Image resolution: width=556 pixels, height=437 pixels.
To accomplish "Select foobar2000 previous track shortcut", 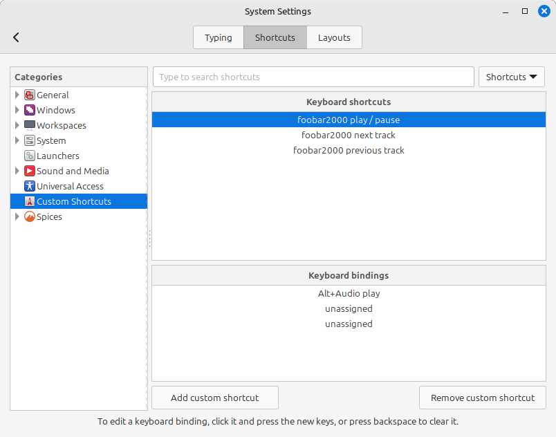I will click(349, 150).
